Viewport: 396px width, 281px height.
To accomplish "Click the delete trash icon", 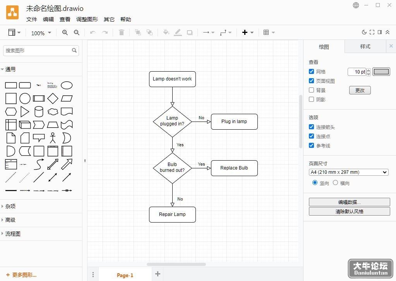I will point(122,32).
